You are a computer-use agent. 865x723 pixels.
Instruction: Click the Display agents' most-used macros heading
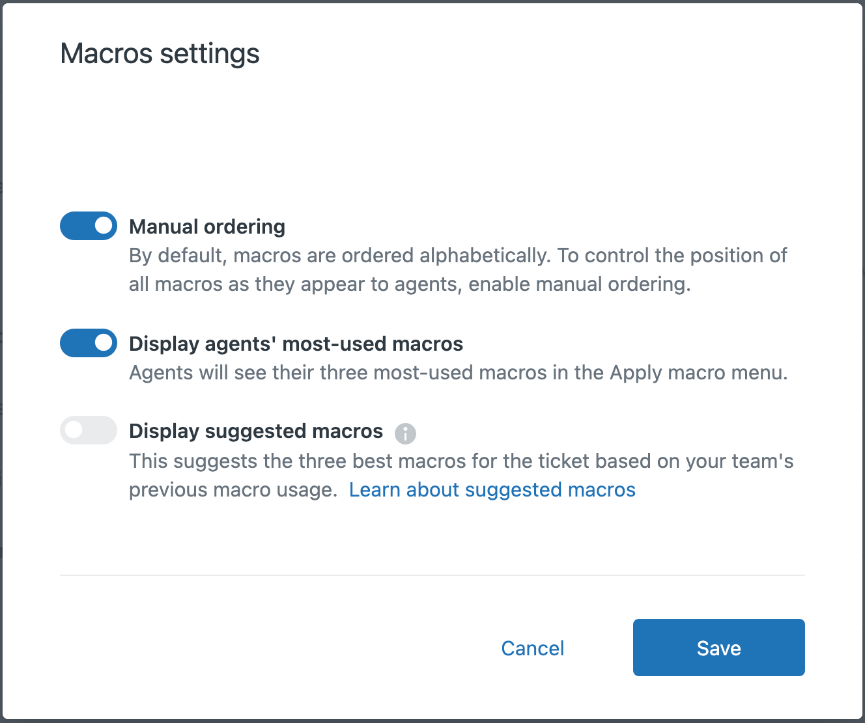click(x=296, y=344)
